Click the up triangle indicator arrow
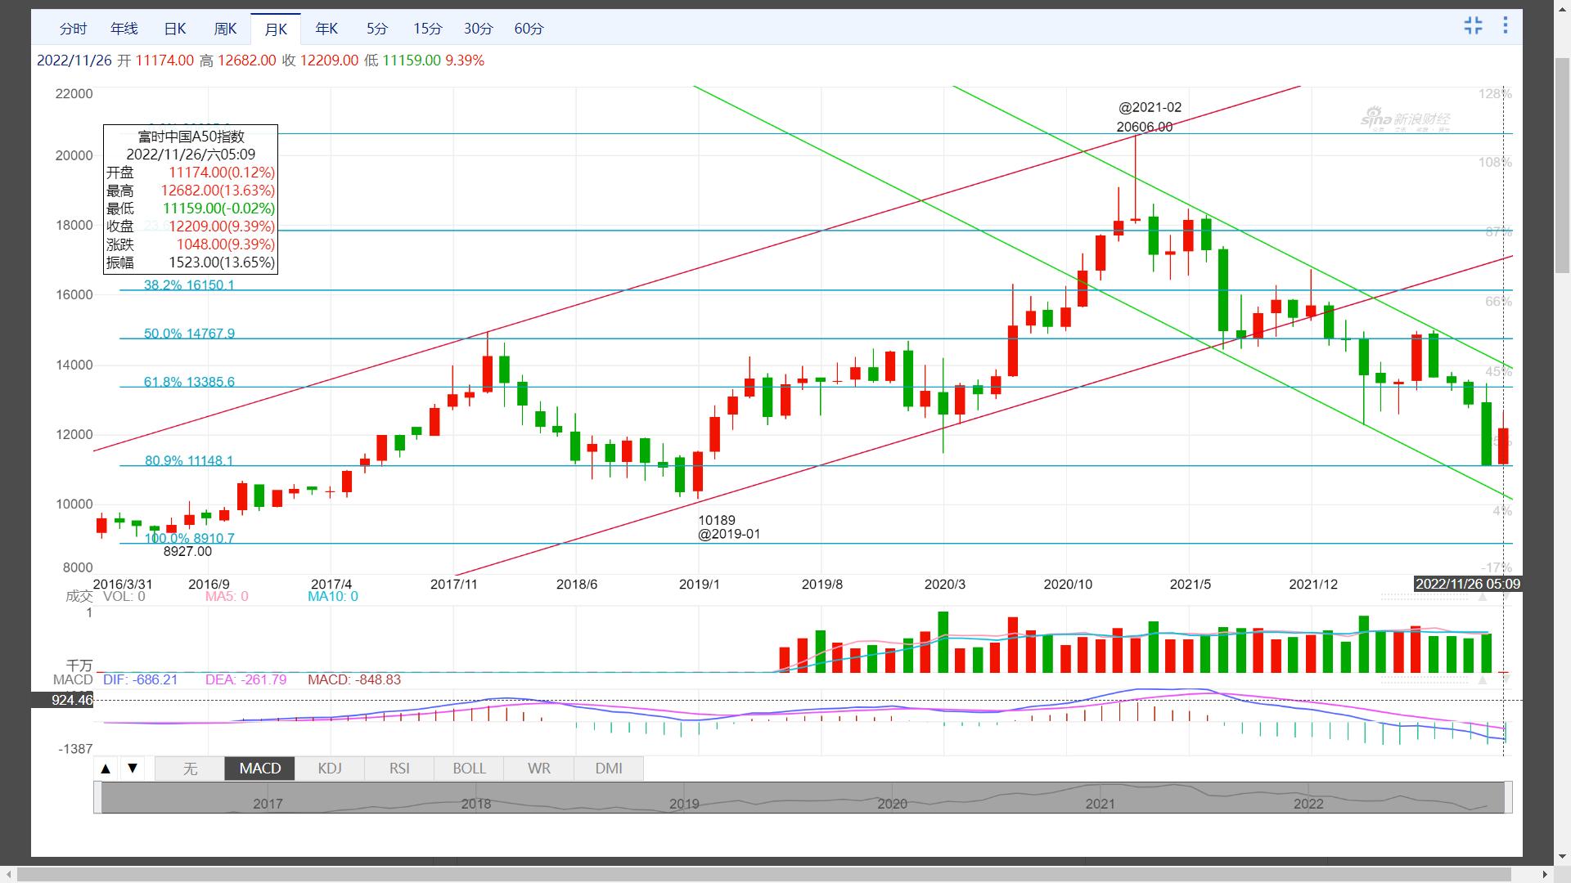 (x=106, y=769)
